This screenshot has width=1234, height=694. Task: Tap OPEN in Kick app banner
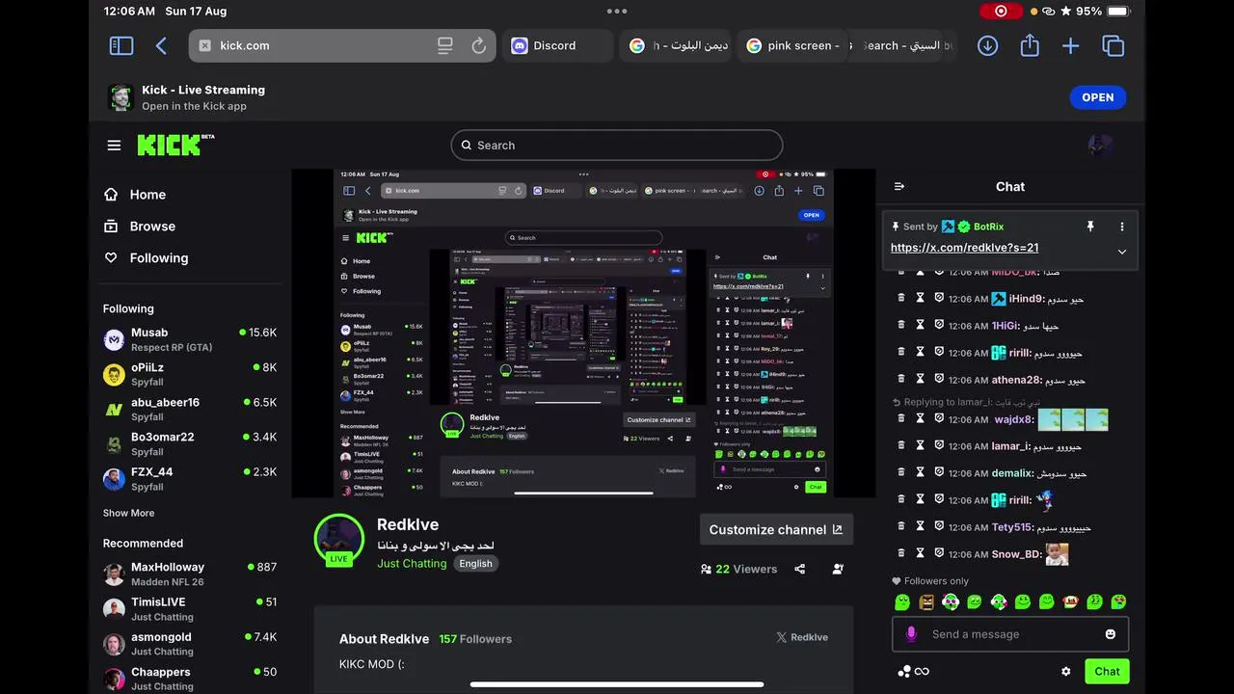[1097, 97]
